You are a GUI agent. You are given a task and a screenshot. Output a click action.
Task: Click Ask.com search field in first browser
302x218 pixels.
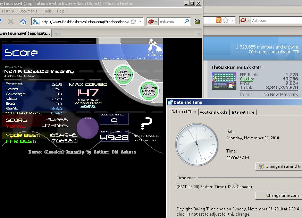171,22
